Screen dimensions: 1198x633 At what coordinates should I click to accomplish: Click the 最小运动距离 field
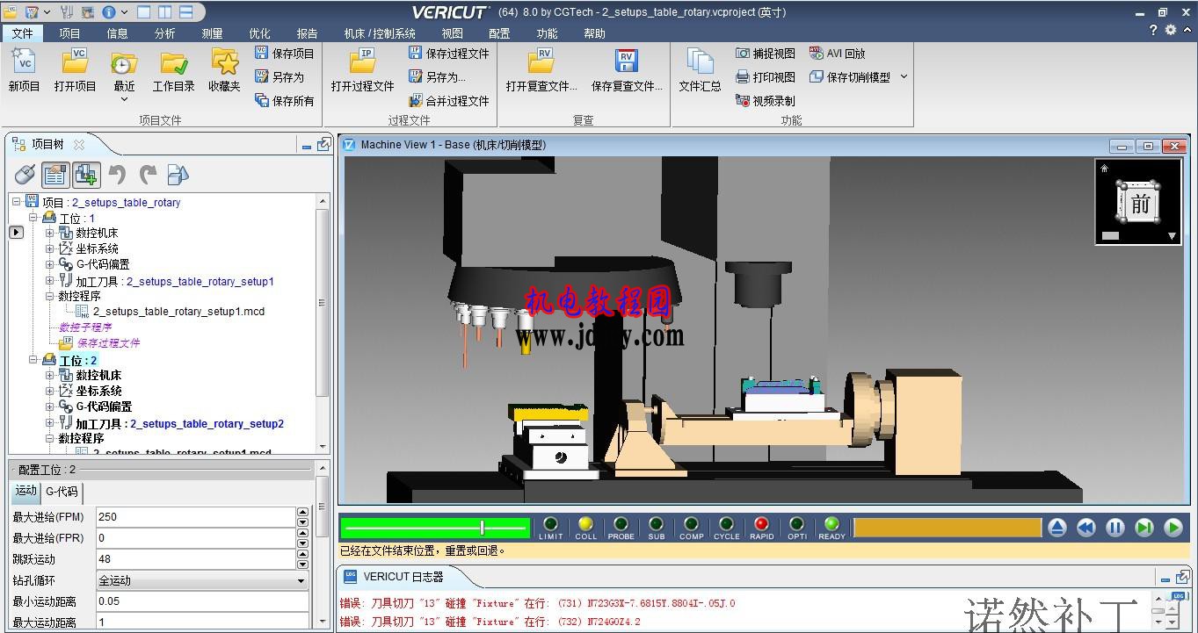point(201,601)
